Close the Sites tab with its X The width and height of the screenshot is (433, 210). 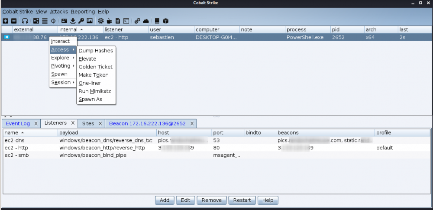[x=100, y=123]
